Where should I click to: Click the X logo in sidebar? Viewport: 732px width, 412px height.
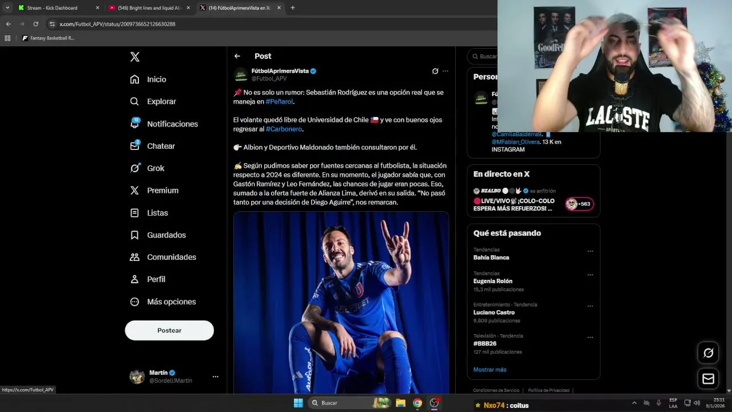point(135,57)
